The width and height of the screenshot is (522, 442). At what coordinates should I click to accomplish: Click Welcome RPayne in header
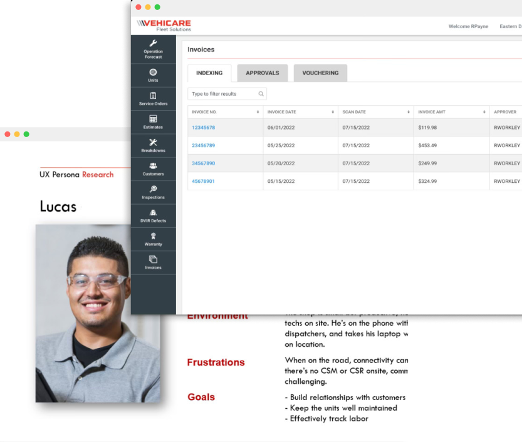[468, 26]
